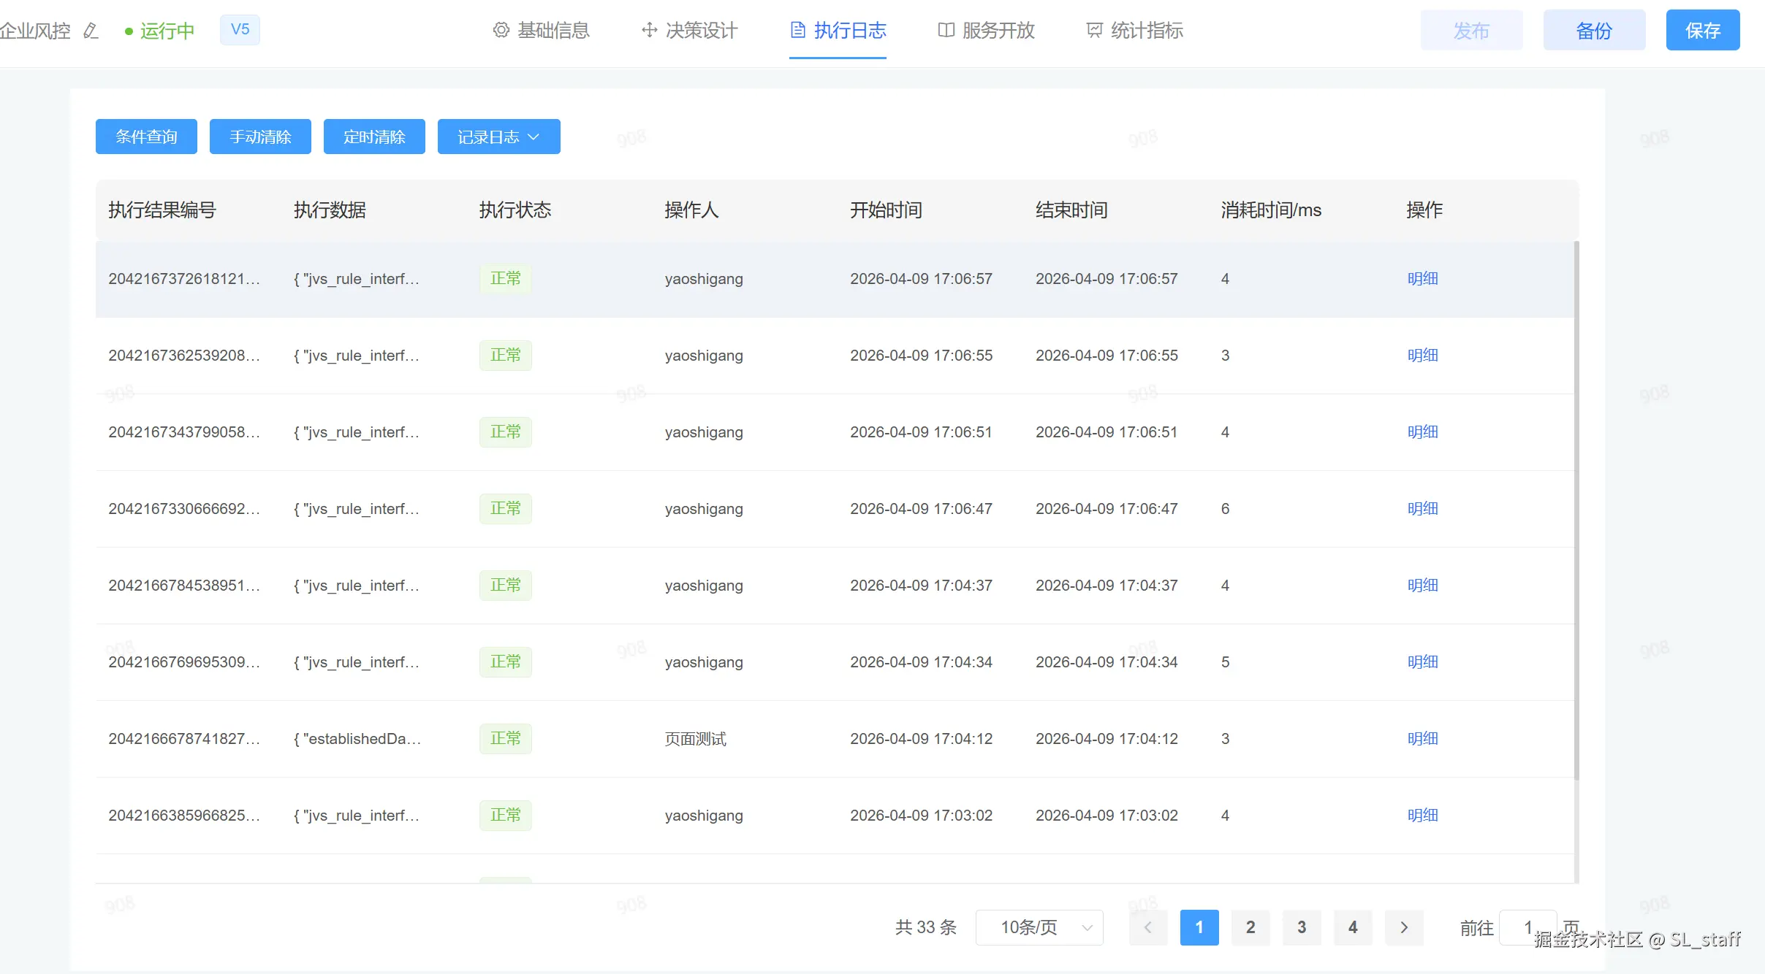Screen dimensions: 1765x974
Task: Select page 3 in pagination
Action: point(1301,927)
